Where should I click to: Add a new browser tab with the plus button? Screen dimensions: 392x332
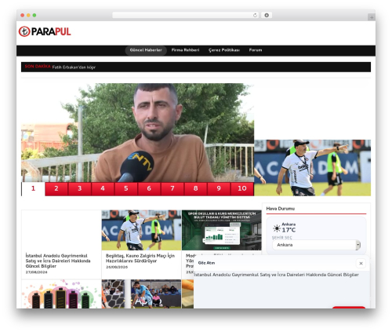point(372,17)
